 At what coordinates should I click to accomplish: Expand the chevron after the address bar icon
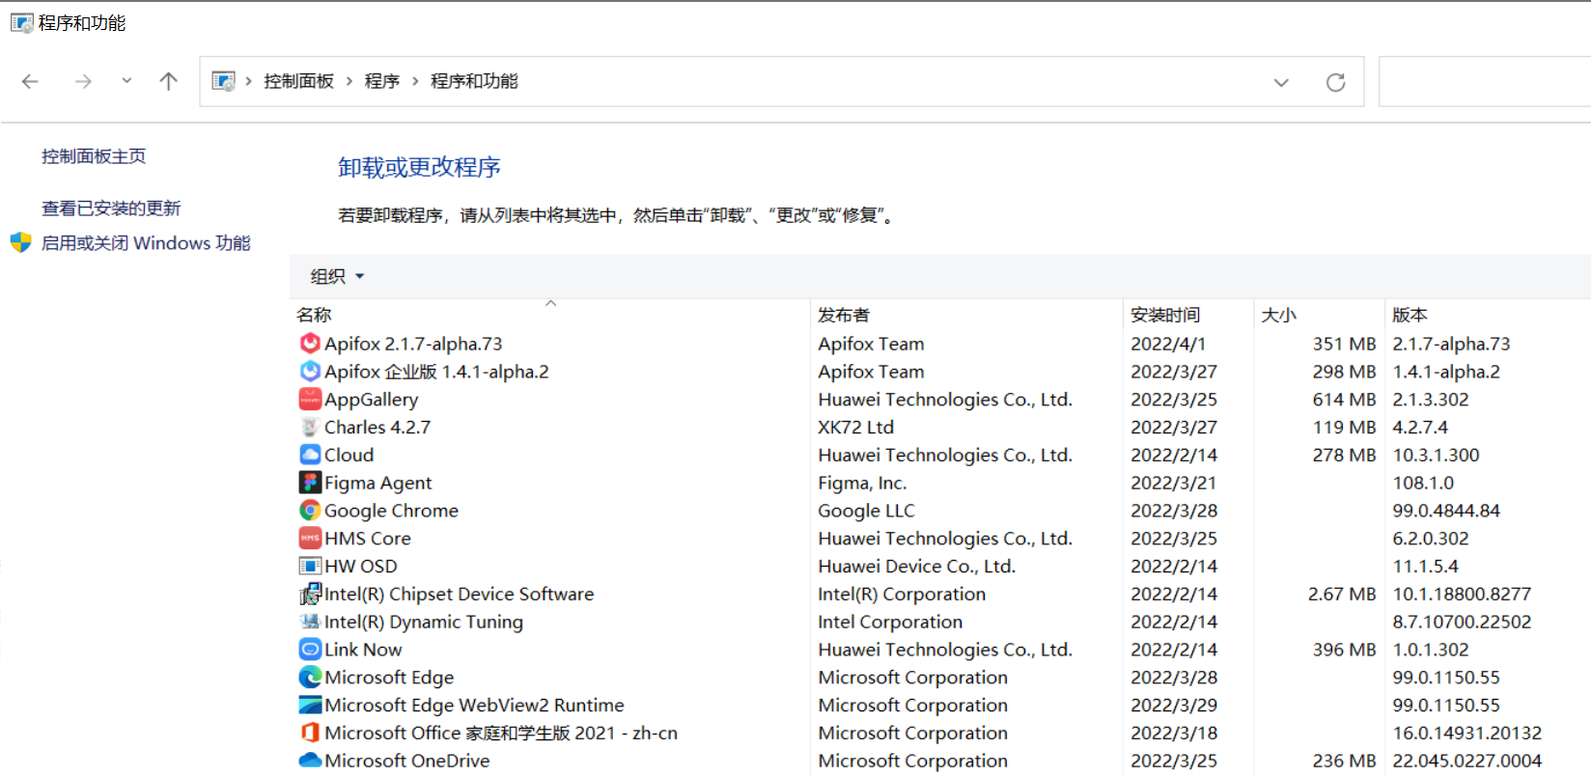coord(249,81)
